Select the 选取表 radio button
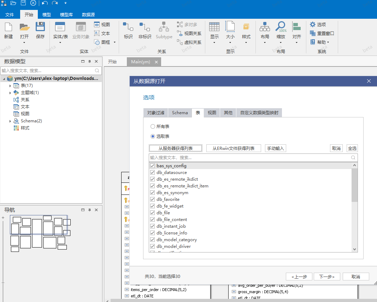377x302 pixels. (x=153, y=136)
